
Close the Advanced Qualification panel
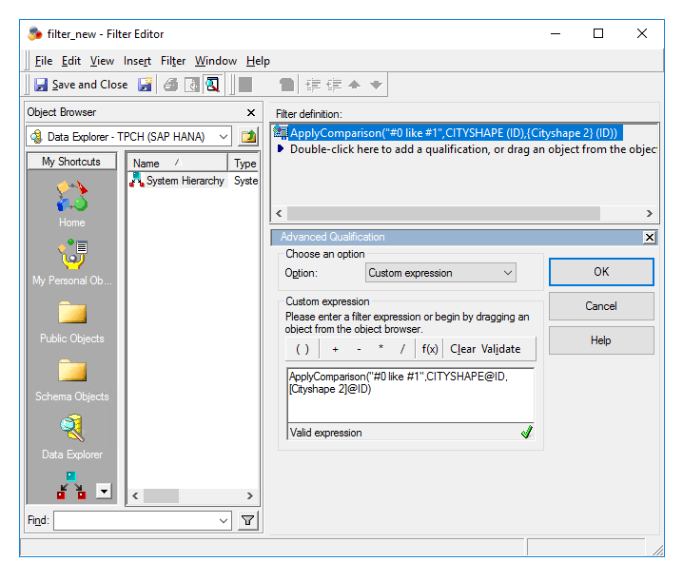pyautogui.click(x=650, y=238)
